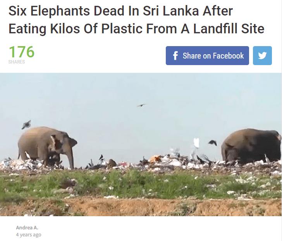Click the black crow flying near dark elephant
Screen dimensions: 282x241
click(x=213, y=143)
